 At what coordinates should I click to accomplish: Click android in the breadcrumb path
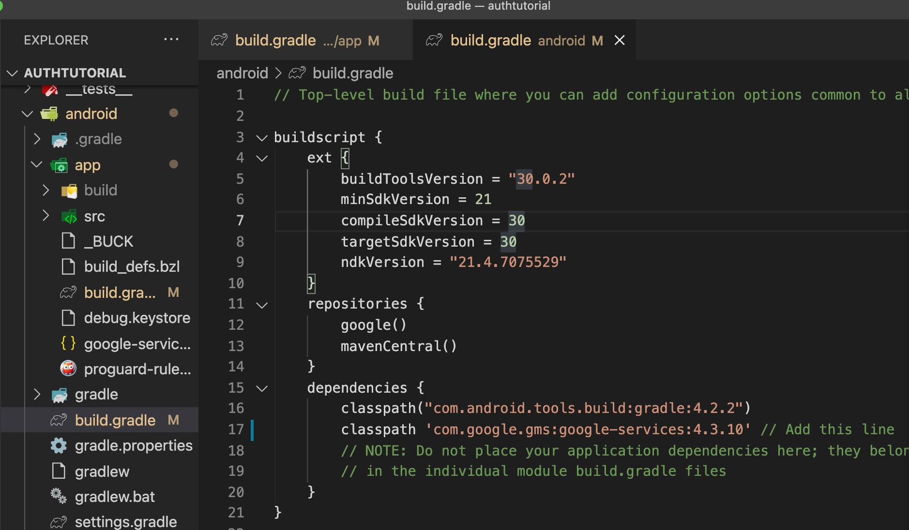(242, 73)
